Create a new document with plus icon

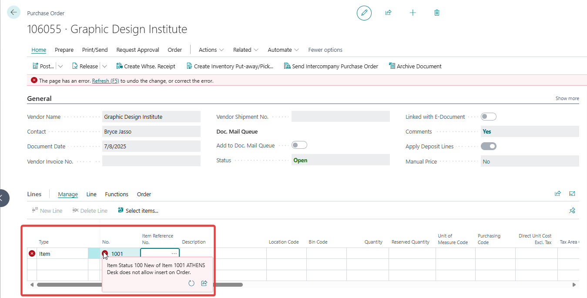(x=413, y=13)
